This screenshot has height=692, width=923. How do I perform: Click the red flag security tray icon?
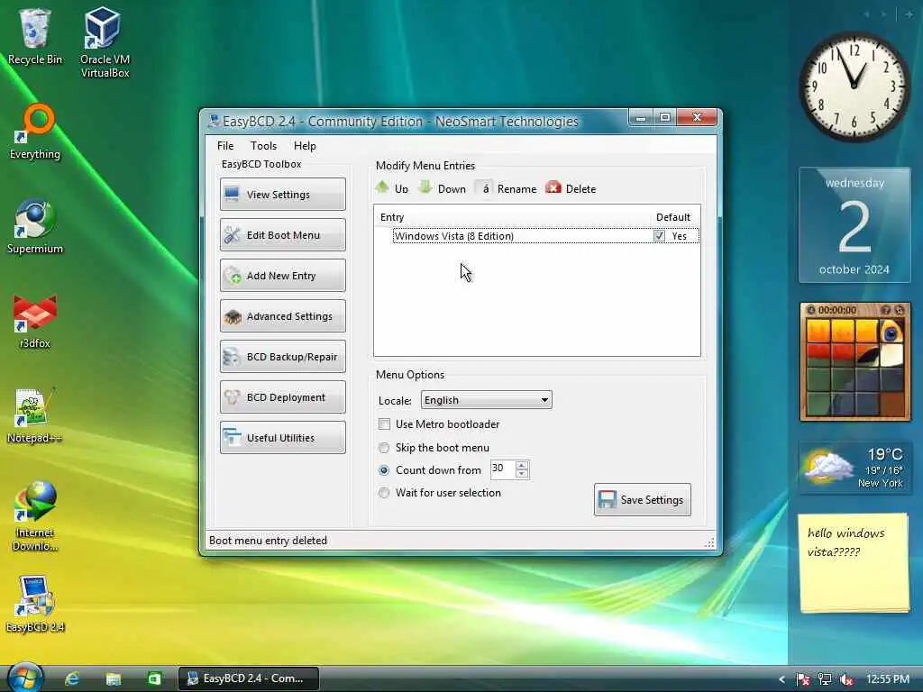coord(802,679)
